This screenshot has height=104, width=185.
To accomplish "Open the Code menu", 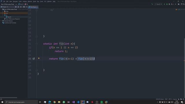I will (x=20, y=1).
